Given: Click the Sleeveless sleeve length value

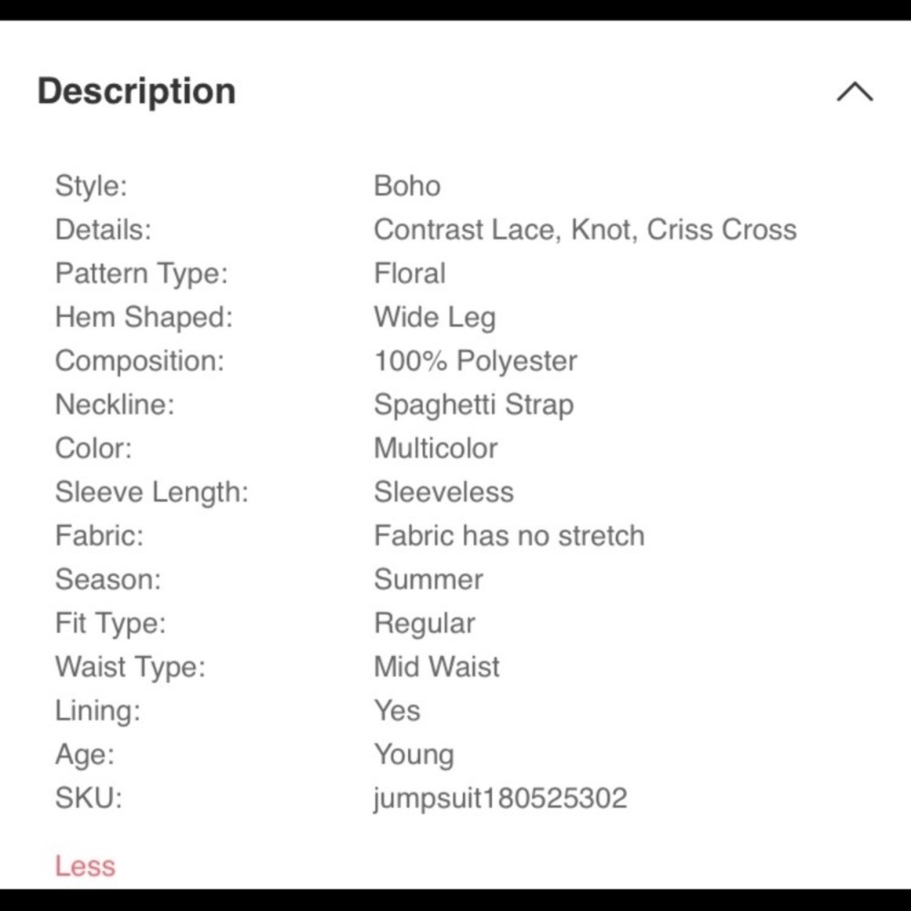Looking at the screenshot, I should click(x=444, y=492).
